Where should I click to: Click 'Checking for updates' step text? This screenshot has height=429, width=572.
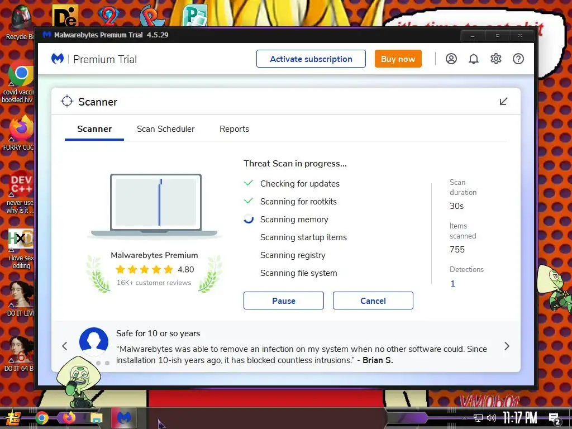click(300, 183)
